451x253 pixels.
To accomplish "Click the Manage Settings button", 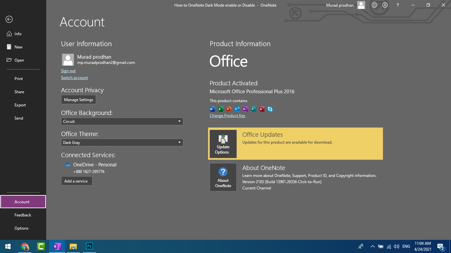I will (79, 100).
